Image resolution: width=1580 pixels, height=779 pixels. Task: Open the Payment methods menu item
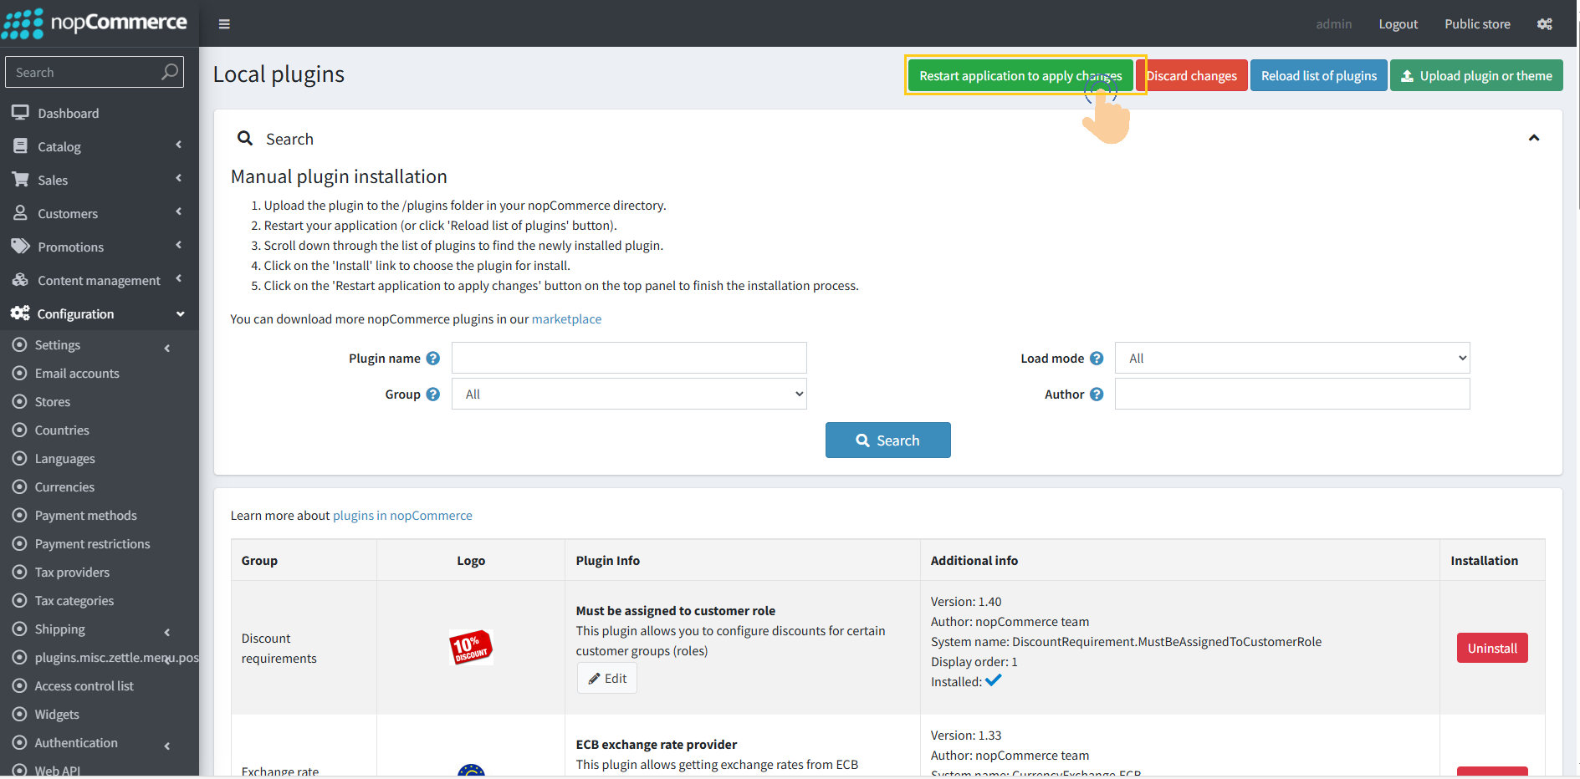coord(85,516)
